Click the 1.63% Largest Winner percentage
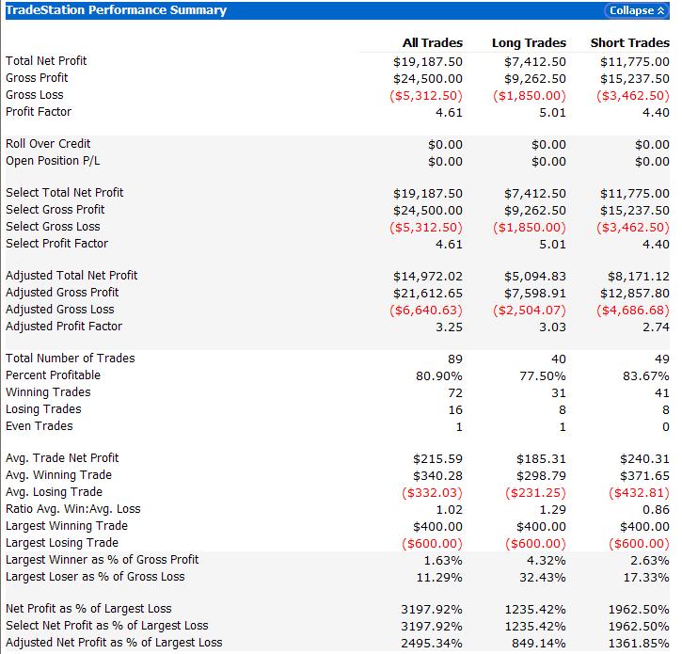This screenshot has width=682, height=654. point(443,561)
